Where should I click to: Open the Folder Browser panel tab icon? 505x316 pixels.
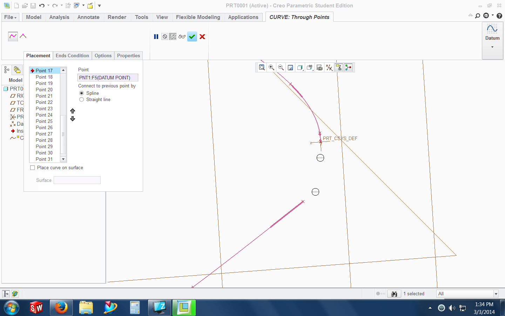17,70
